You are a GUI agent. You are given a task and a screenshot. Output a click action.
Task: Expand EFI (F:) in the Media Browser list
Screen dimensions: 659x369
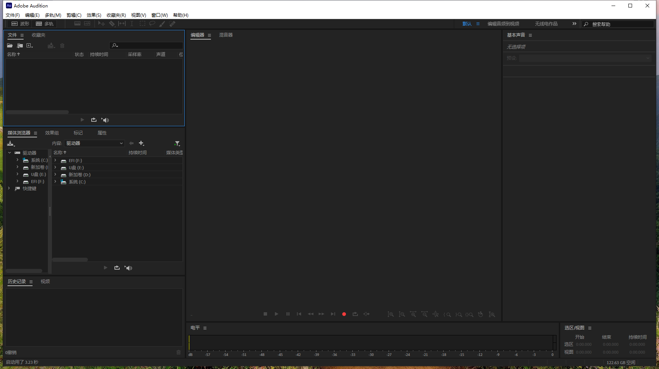[x=55, y=160]
